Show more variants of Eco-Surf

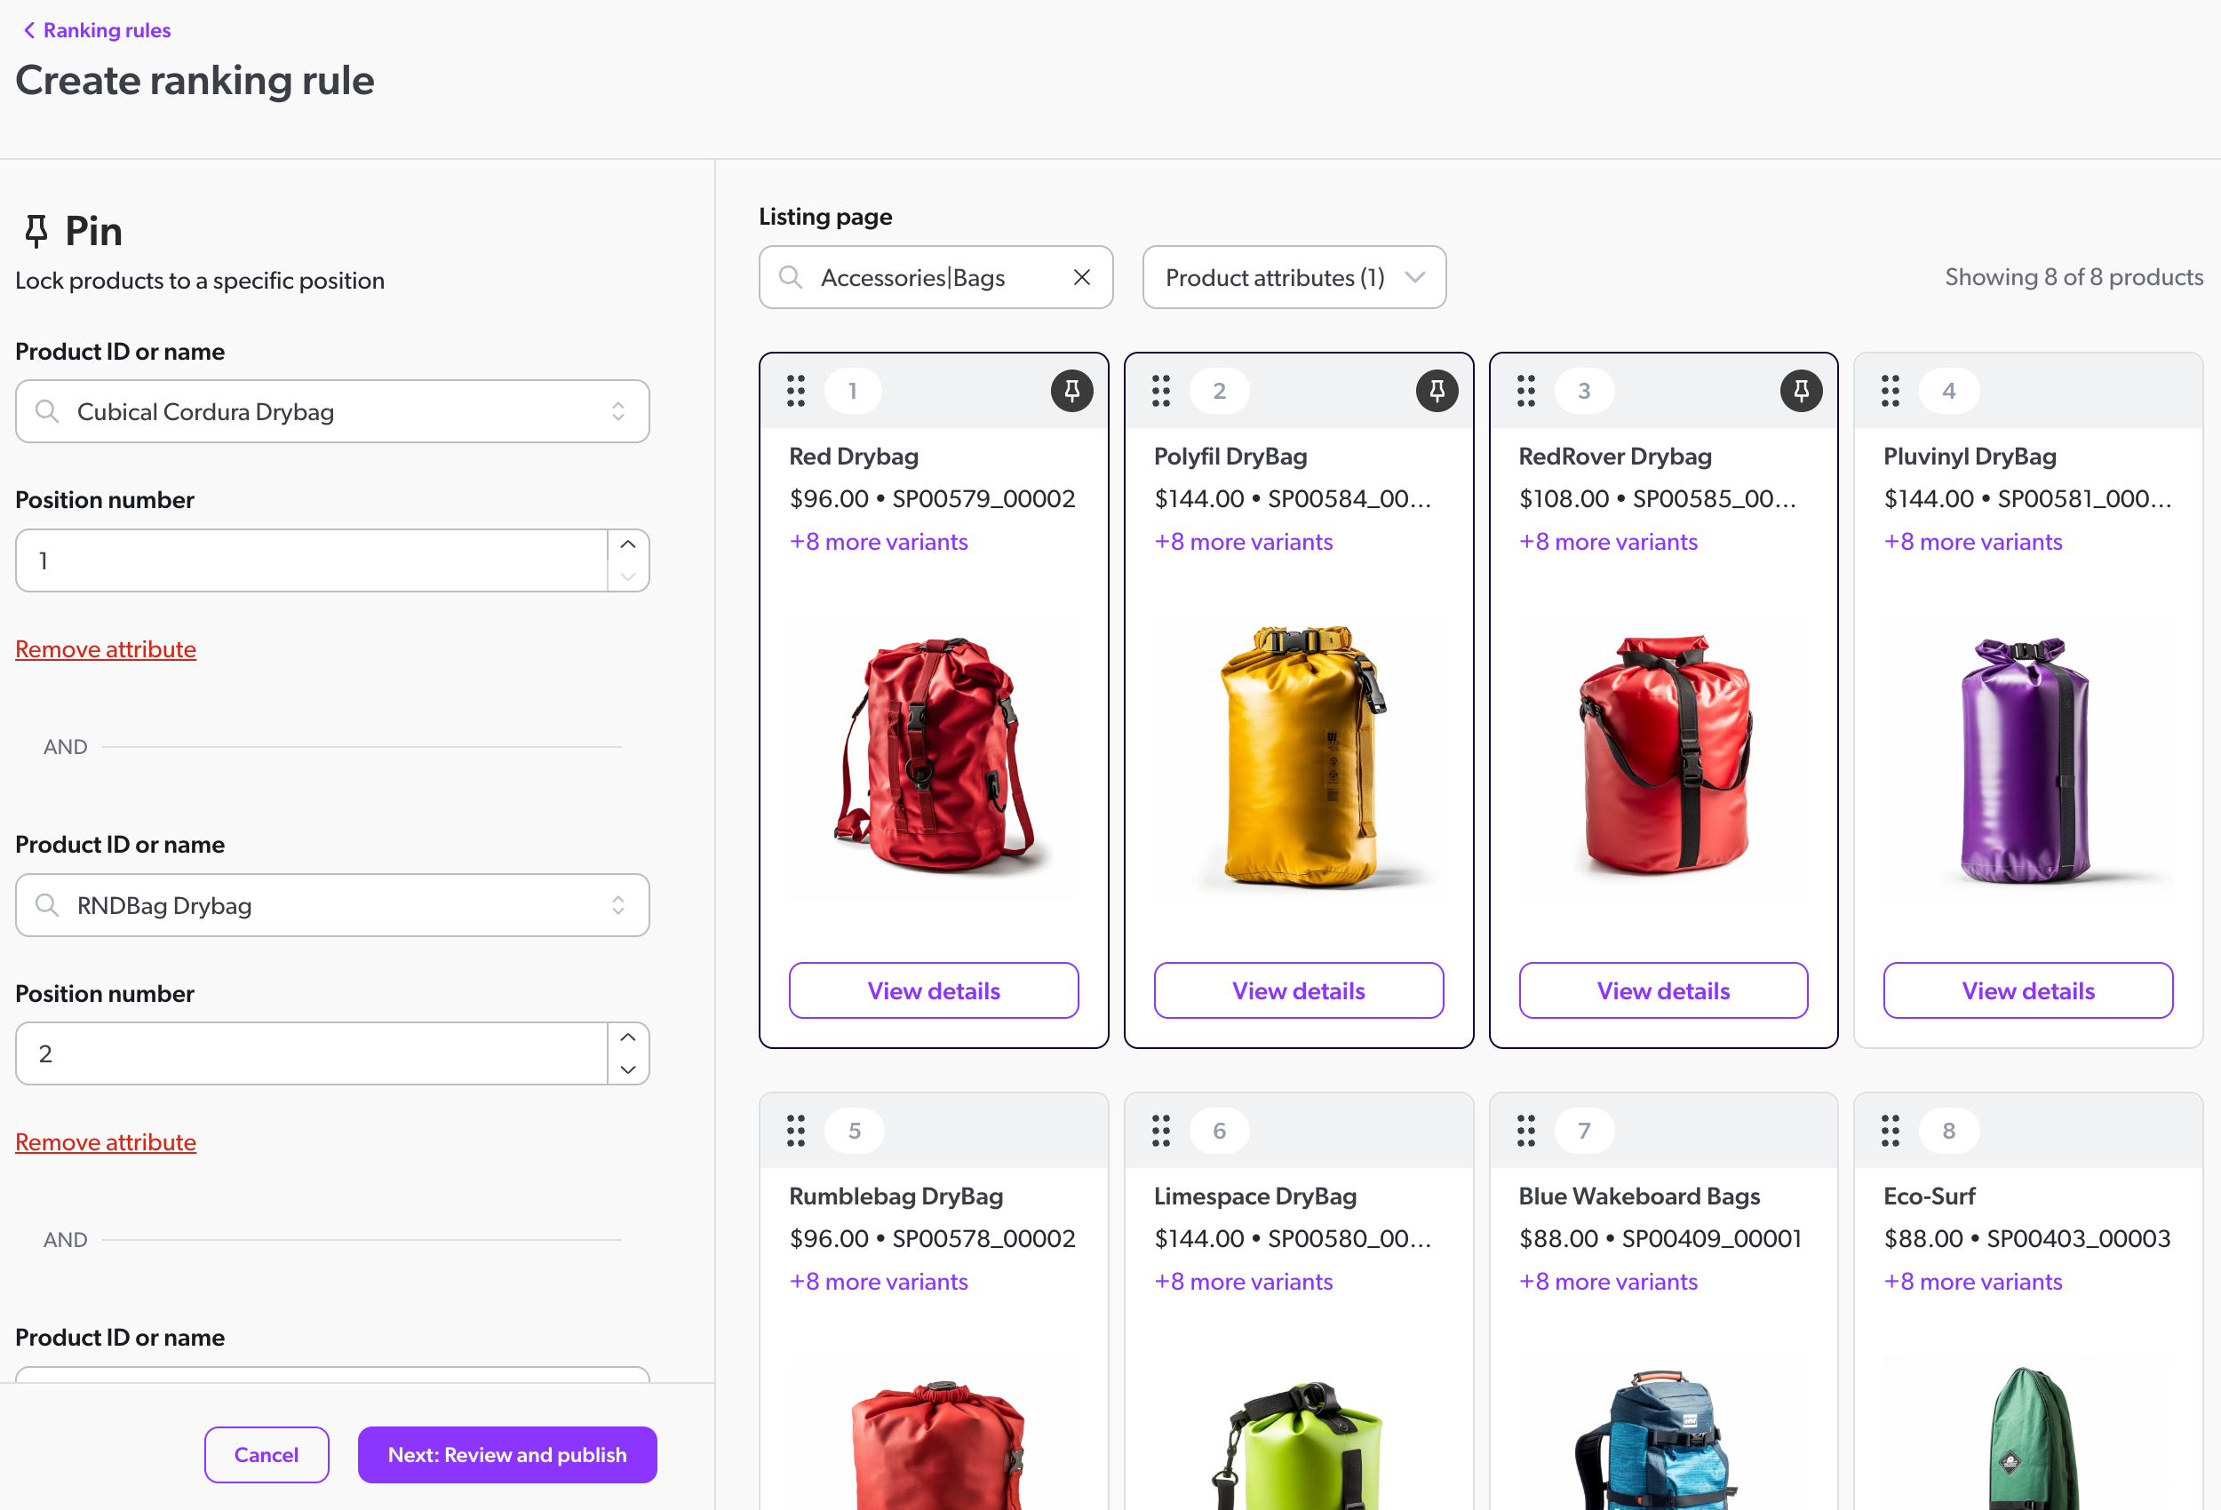pyautogui.click(x=1972, y=1281)
